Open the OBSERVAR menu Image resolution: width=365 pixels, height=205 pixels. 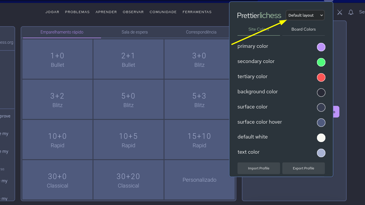tap(133, 12)
